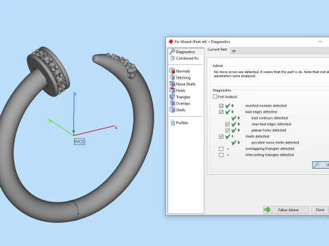This screenshot has width=329, height=246.
Task: Enable overlapping triangles detected checkbox
Action: pyautogui.click(x=221, y=149)
